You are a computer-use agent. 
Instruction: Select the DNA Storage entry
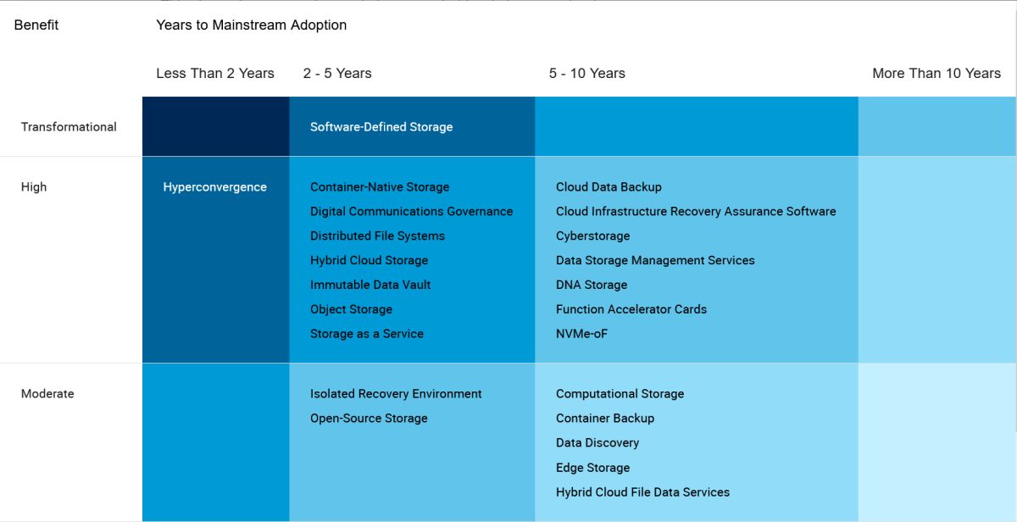click(x=592, y=286)
